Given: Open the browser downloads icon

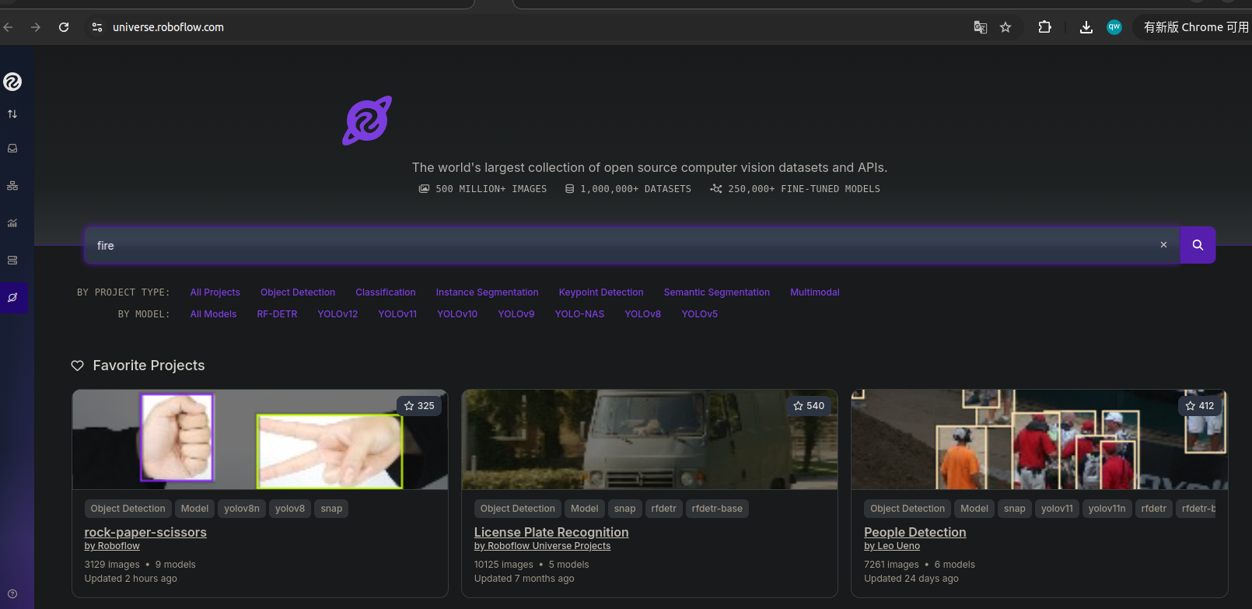Looking at the screenshot, I should pos(1086,27).
